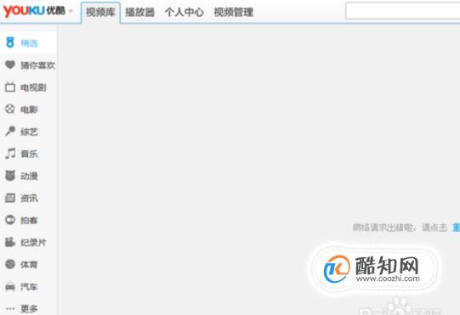Open the dropdown arrow beside Youku logo

tap(71, 11)
